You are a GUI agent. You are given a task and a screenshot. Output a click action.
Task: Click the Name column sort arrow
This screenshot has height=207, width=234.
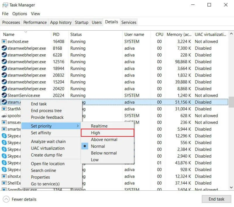pyautogui.click(x=26, y=32)
